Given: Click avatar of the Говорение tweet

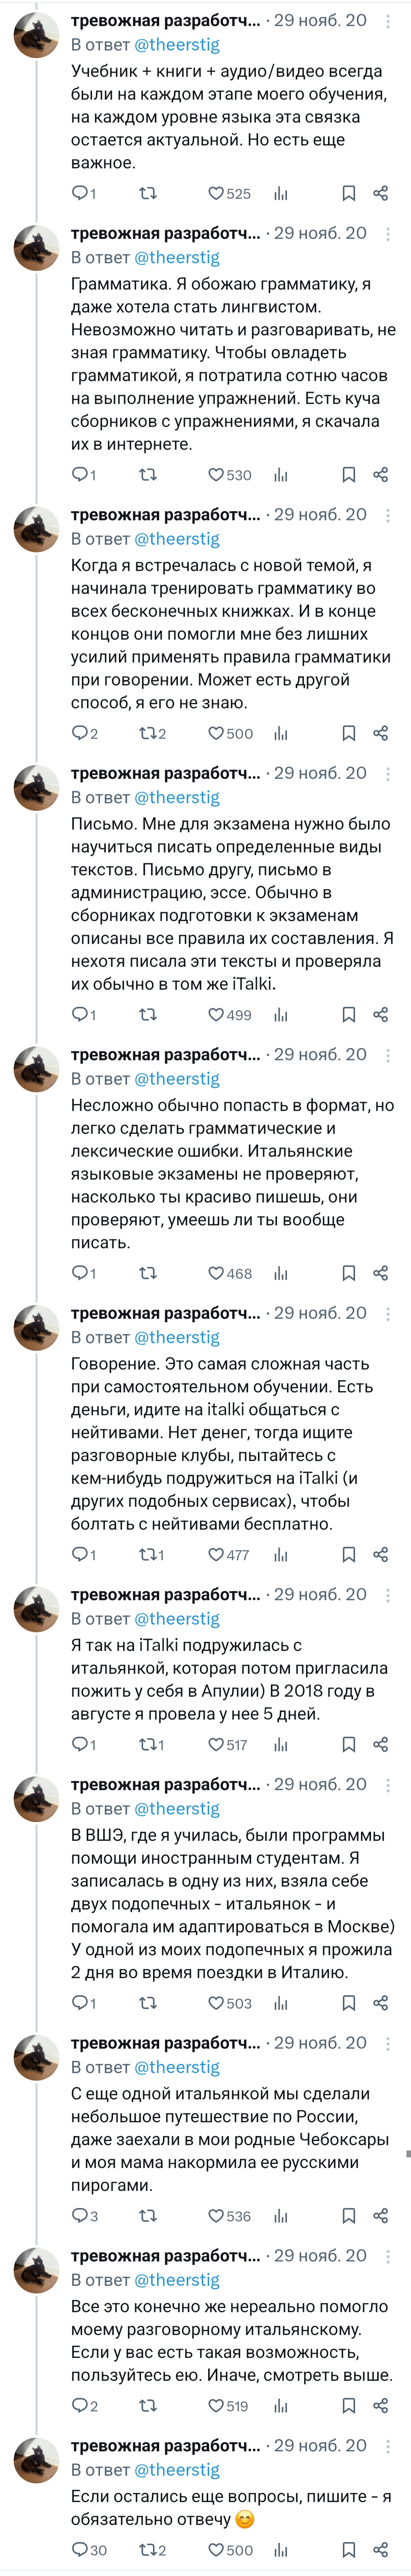Looking at the screenshot, I should pos(36,1329).
